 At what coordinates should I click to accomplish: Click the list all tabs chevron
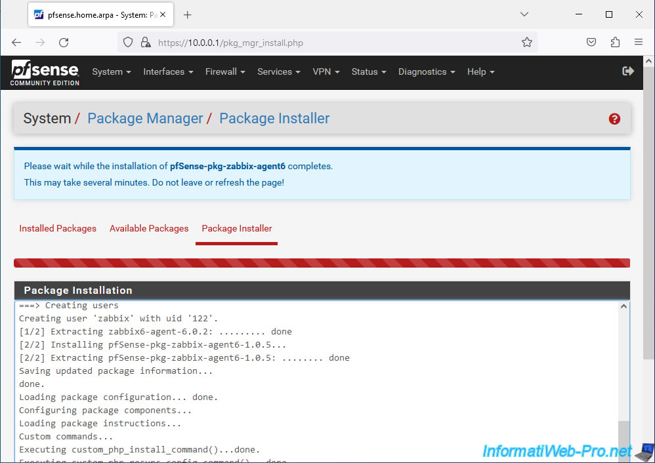pyautogui.click(x=524, y=14)
